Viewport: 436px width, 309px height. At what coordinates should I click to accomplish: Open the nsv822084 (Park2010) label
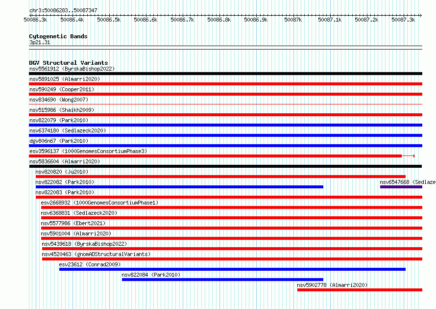click(151, 275)
